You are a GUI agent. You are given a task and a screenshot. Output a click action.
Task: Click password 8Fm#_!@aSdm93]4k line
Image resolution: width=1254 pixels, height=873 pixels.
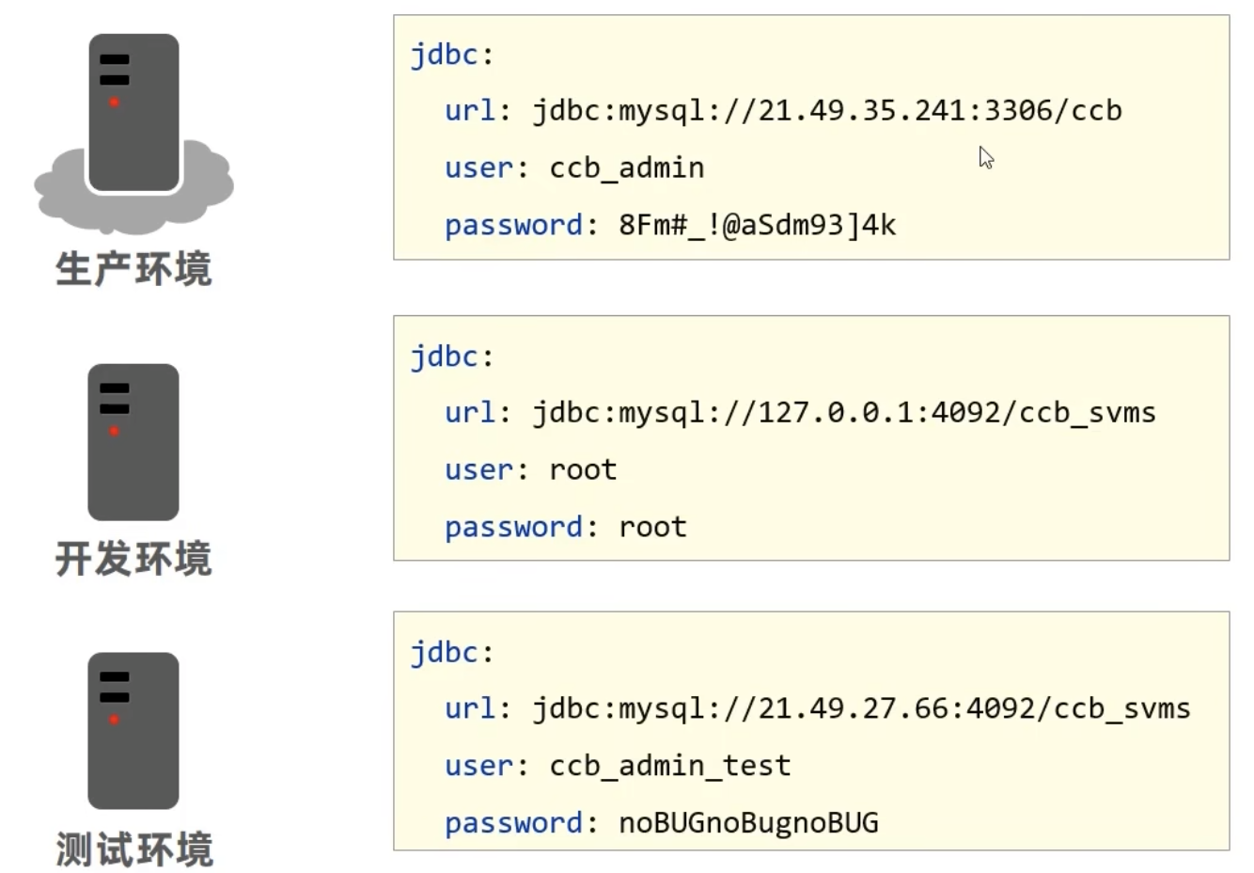670,226
